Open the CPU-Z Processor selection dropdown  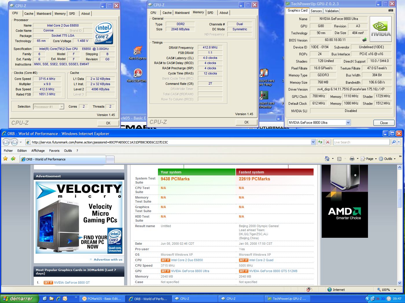pyautogui.click(x=62, y=107)
